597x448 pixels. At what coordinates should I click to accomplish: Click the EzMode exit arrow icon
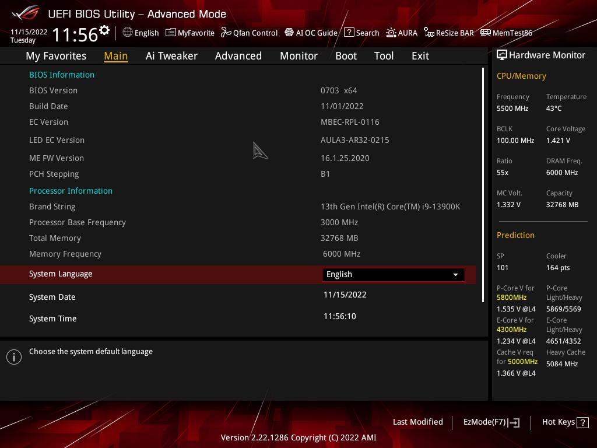click(514, 422)
